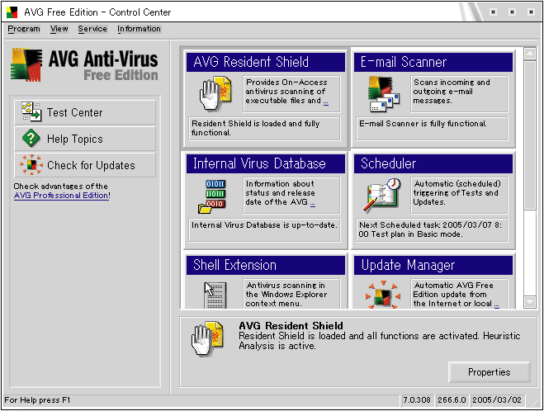
Task: Open the View menu
Action: pos(59,29)
